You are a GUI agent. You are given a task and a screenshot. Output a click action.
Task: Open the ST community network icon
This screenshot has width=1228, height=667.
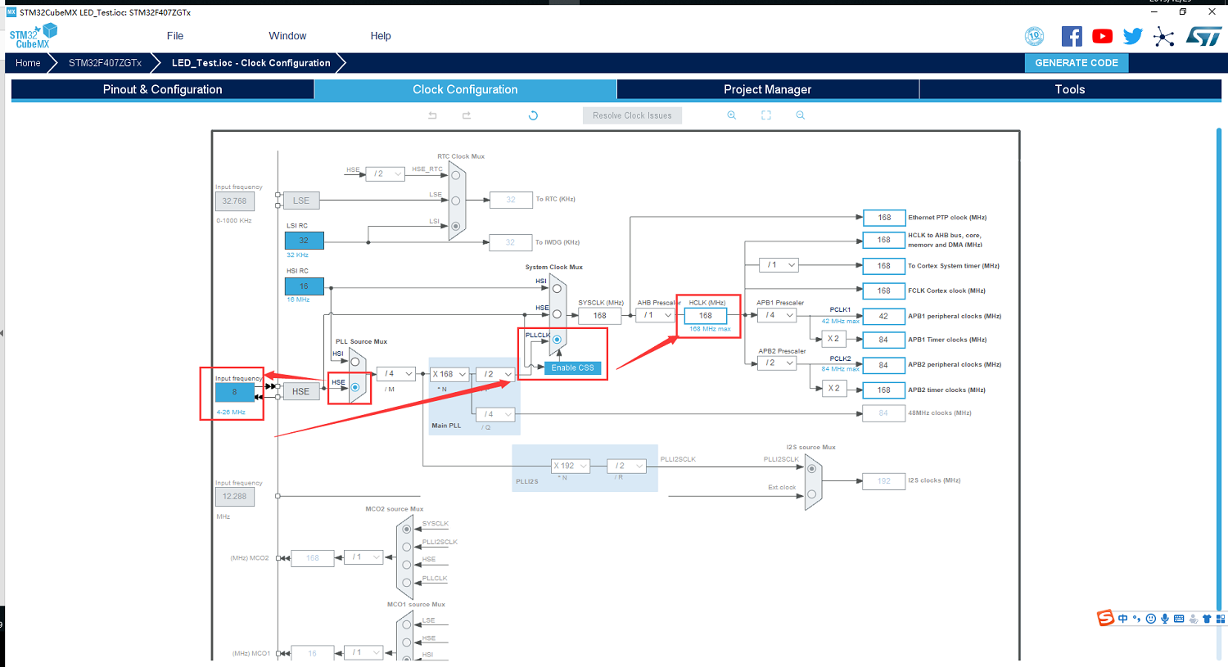point(1163,37)
